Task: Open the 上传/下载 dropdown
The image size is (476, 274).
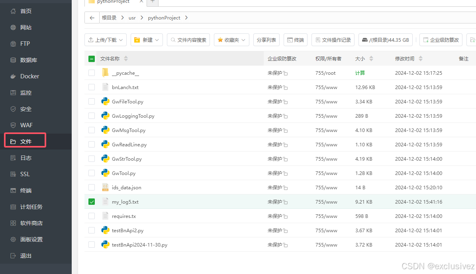Action: (105, 40)
